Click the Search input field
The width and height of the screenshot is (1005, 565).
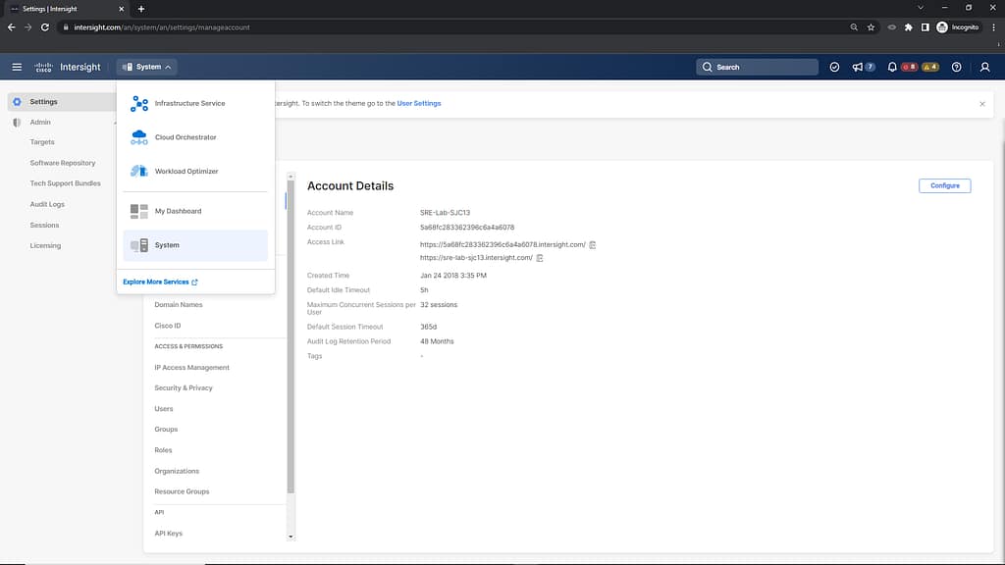coord(757,67)
